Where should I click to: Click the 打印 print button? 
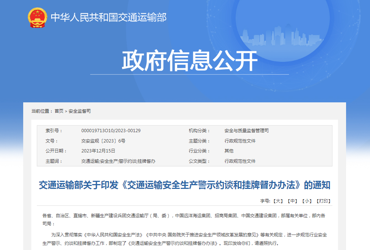coord(323,201)
